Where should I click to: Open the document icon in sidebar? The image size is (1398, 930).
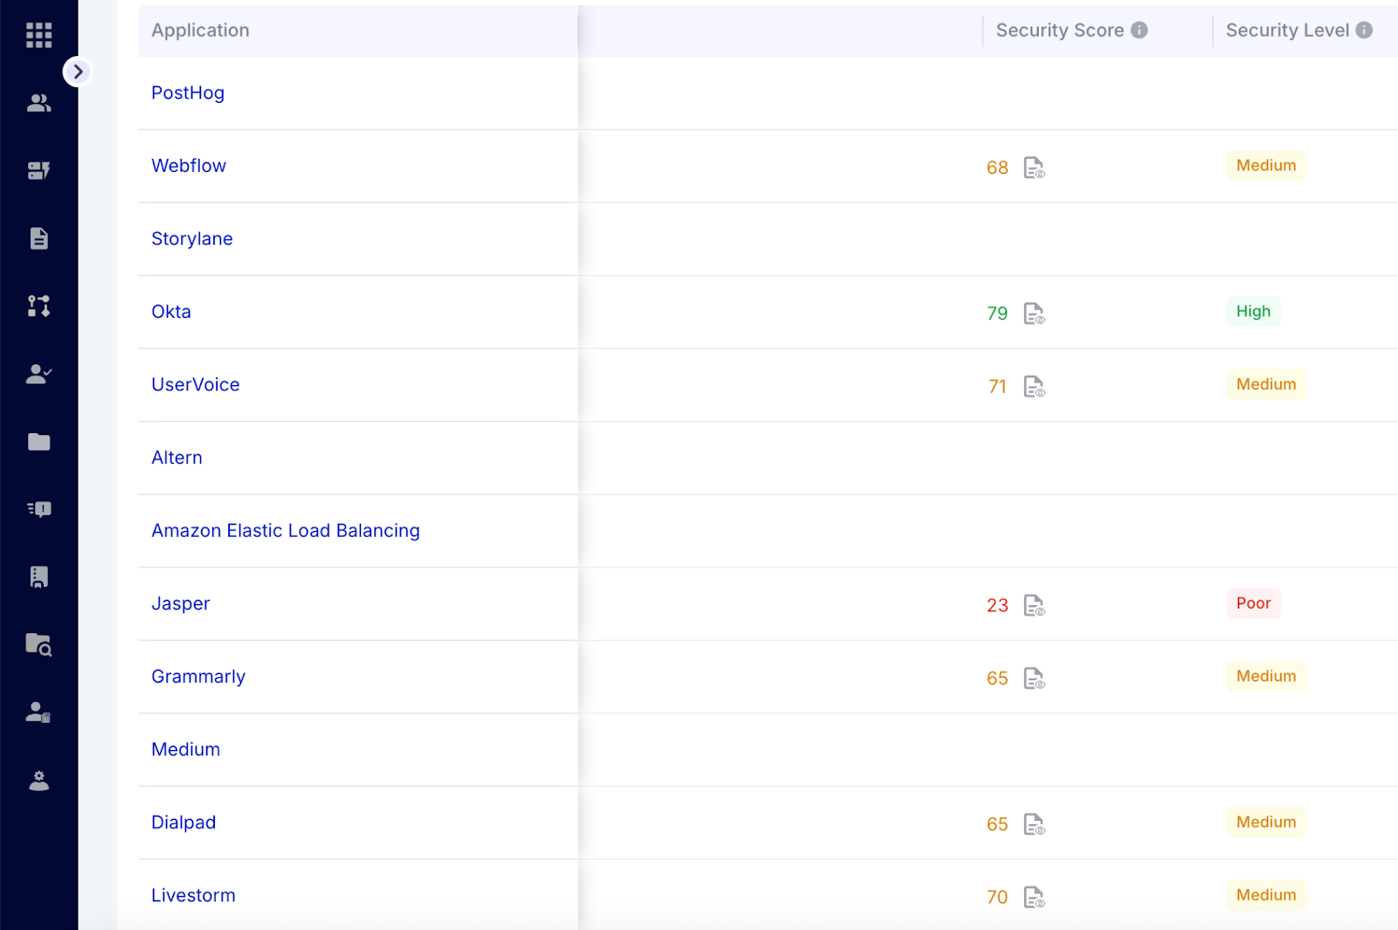(x=38, y=238)
